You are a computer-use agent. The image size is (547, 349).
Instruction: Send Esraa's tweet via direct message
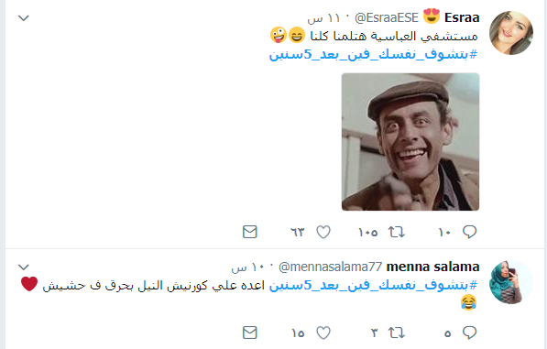coord(250,232)
